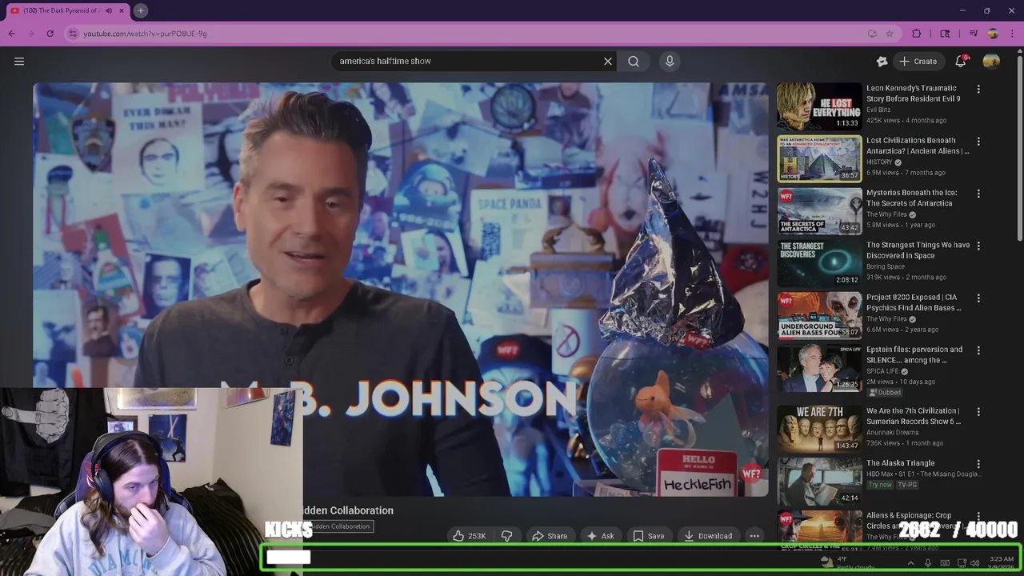
Task: Open the Chrome media controls icon
Action: 974,34
